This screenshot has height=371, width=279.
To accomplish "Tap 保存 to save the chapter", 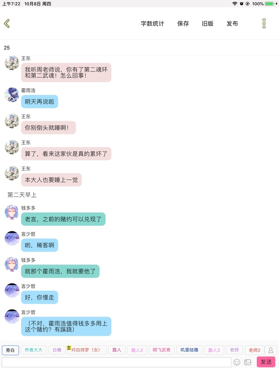I will pyautogui.click(x=183, y=23).
